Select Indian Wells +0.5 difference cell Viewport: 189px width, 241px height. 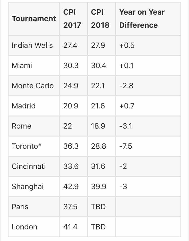[x=148, y=45]
